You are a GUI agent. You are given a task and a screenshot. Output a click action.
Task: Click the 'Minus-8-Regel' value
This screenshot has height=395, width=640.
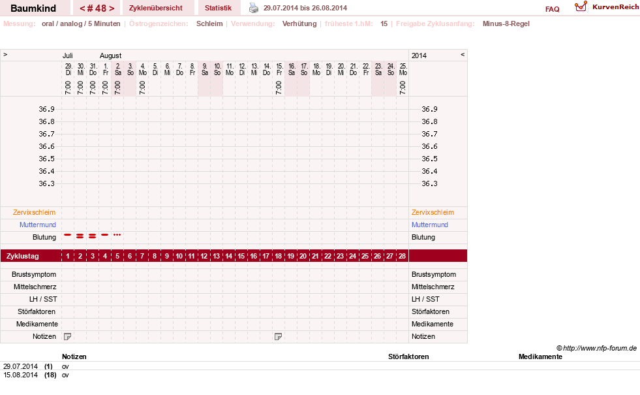click(x=506, y=24)
